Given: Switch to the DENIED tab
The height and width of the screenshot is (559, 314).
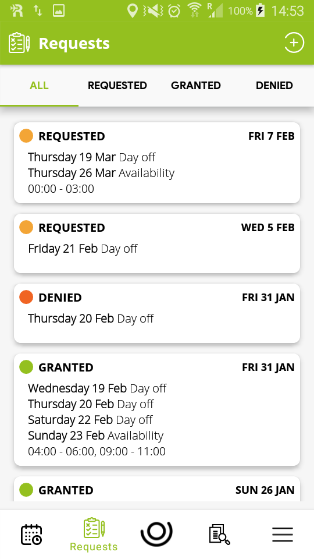Looking at the screenshot, I should coord(274,86).
